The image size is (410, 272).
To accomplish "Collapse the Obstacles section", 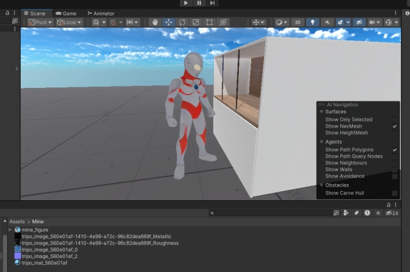I will click(x=322, y=185).
